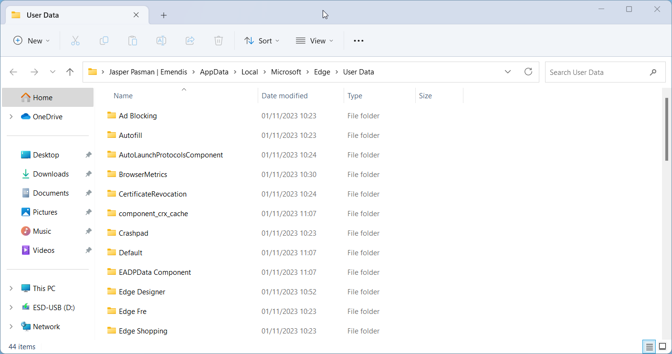Switch to large thumbnails view layout

pyautogui.click(x=662, y=346)
